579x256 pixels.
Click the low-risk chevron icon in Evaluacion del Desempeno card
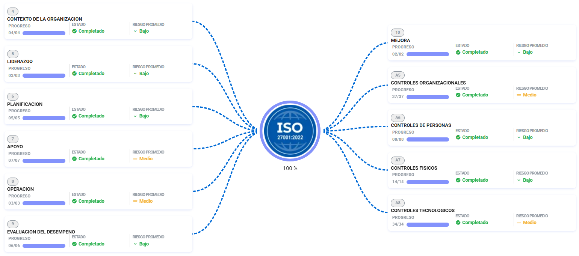pos(135,244)
